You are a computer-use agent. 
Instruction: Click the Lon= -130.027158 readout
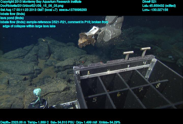155,10
